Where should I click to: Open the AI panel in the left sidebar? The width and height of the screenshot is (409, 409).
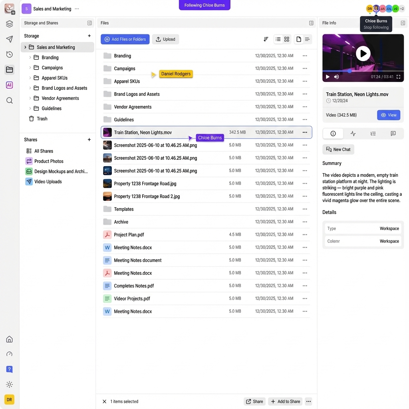tap(9, 85)
